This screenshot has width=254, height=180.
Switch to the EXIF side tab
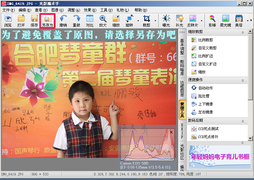point(182,131)
